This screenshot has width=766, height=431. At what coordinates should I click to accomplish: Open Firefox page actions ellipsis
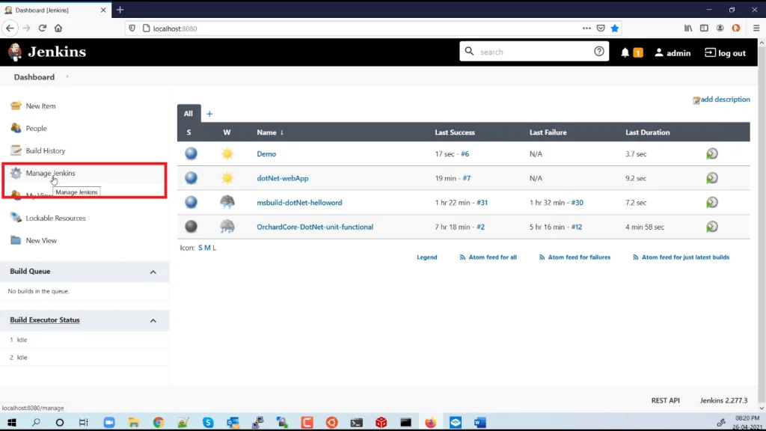click(586, 28)
